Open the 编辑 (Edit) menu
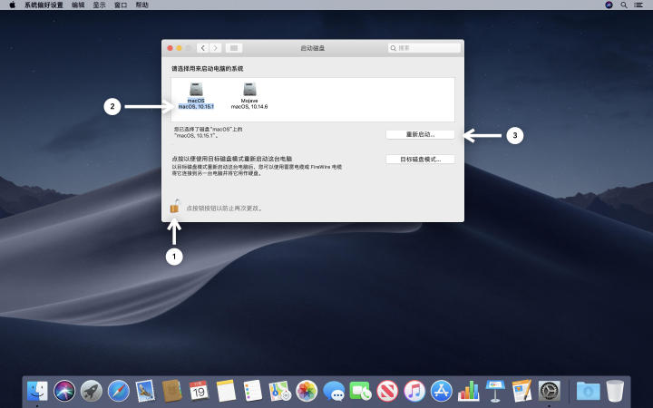Image resolution: width=653 pixels, height=408 pixels. pos(78,5)
